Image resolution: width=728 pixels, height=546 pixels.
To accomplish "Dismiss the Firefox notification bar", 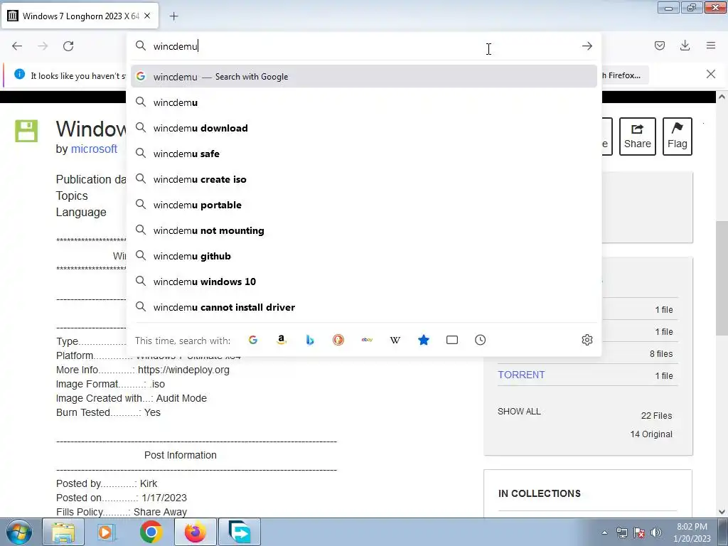I will 711,74.
